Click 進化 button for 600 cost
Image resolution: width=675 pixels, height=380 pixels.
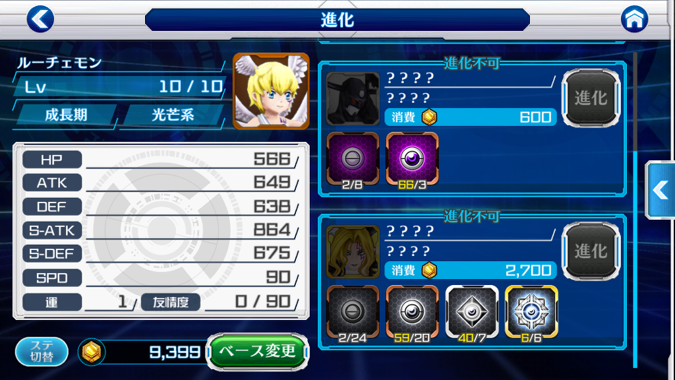coord(591,98)
